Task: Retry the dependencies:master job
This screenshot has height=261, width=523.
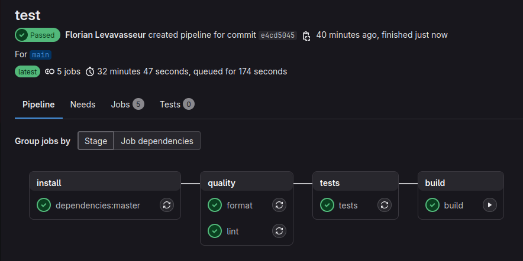Action: pyautogui.click(x=167, y=205)
